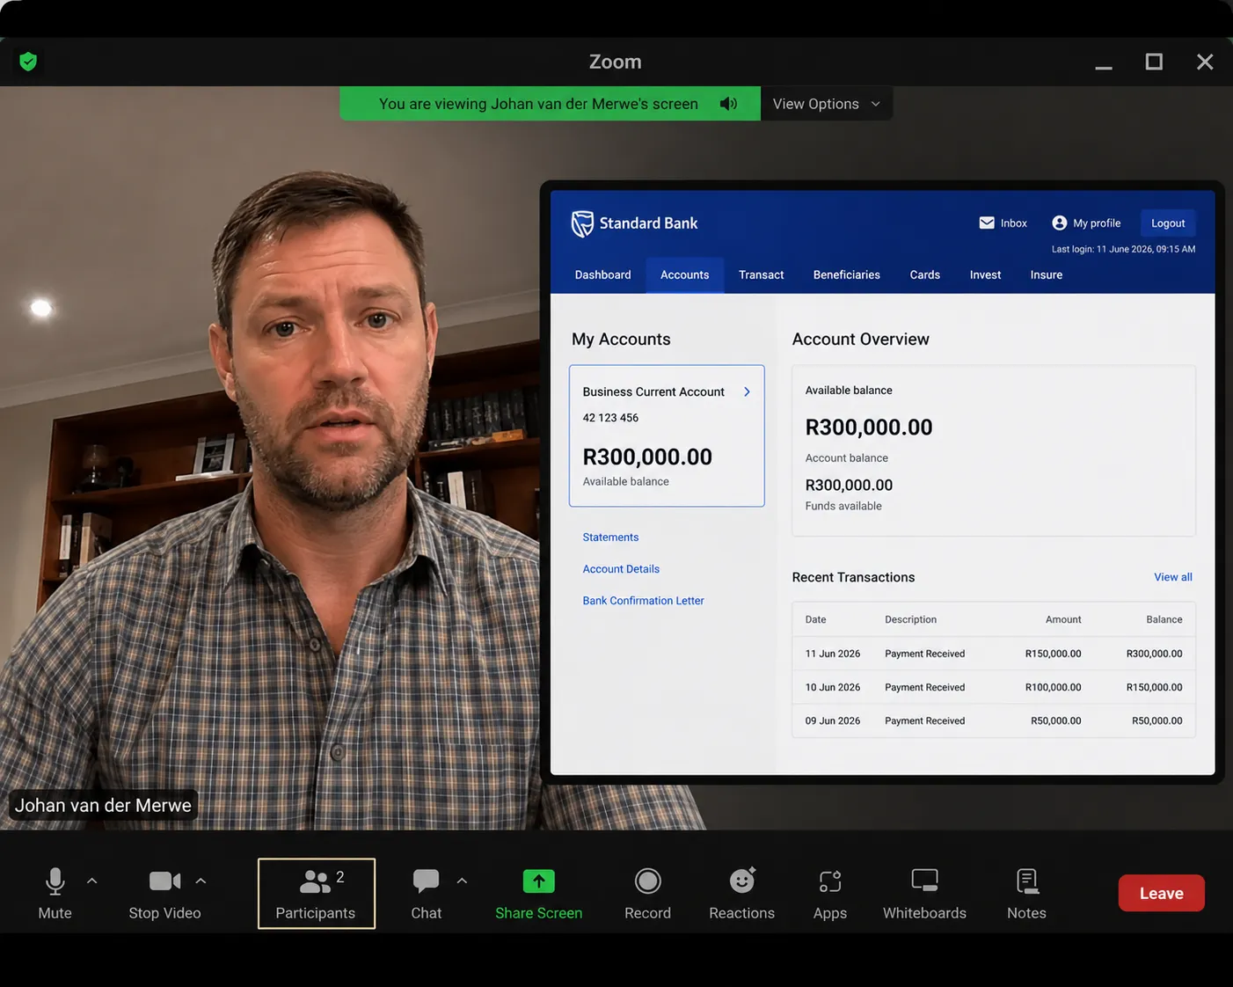1233x987 pixels.
Task: Open the Account Details link
Action: tap(621, 569)
